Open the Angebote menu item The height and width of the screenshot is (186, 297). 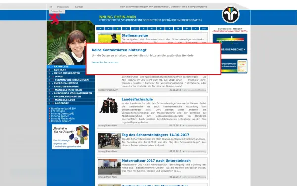(x=70, y=103)
